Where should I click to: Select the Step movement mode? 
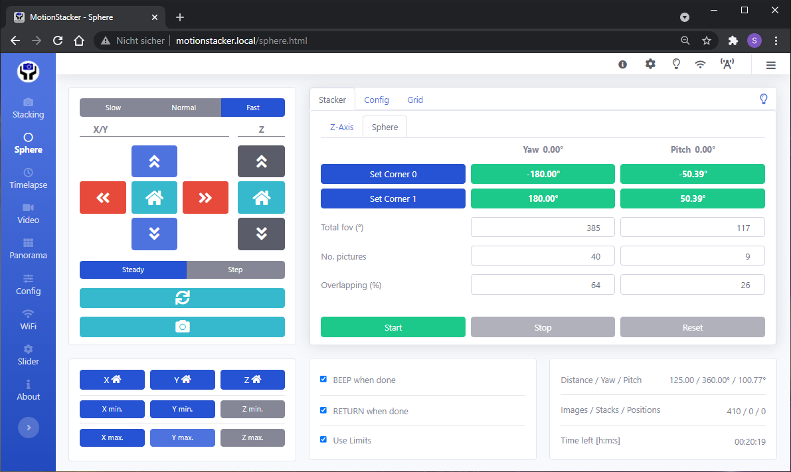coord(235,270)
